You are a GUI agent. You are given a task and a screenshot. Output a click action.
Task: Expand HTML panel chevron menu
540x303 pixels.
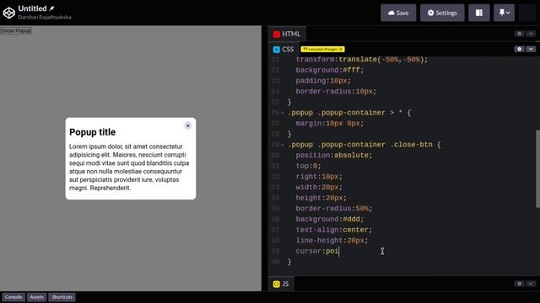pyautogui.click(x=531, y=34)
